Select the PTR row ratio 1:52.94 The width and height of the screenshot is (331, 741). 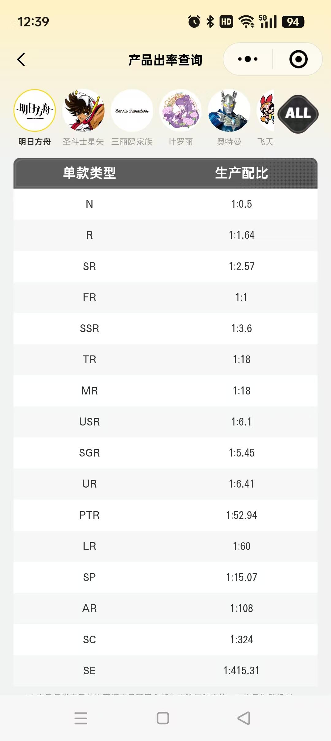coord(242,515)
